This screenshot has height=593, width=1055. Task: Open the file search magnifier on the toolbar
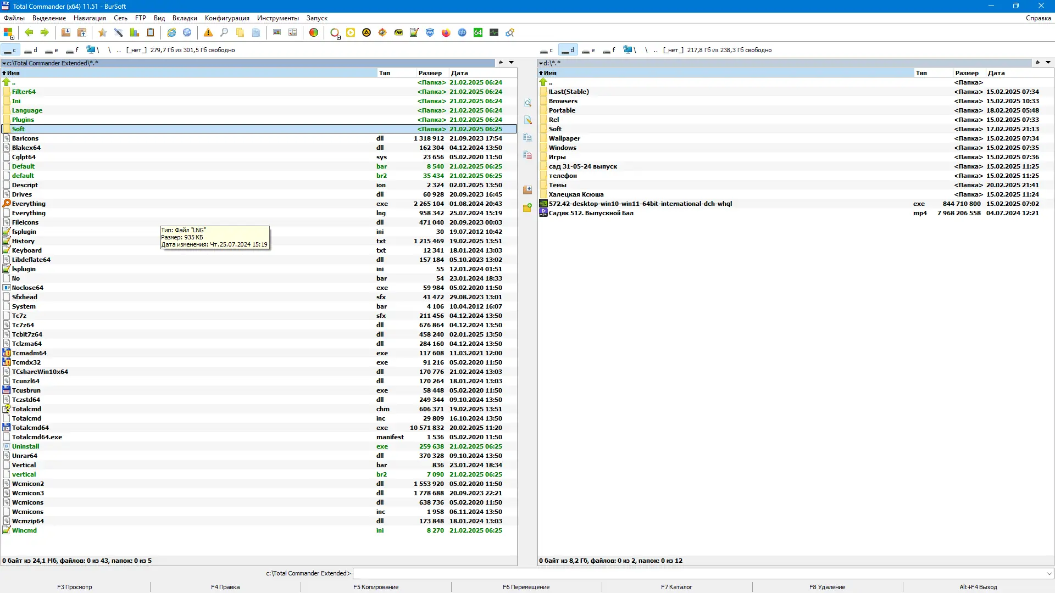click(224, 32)
